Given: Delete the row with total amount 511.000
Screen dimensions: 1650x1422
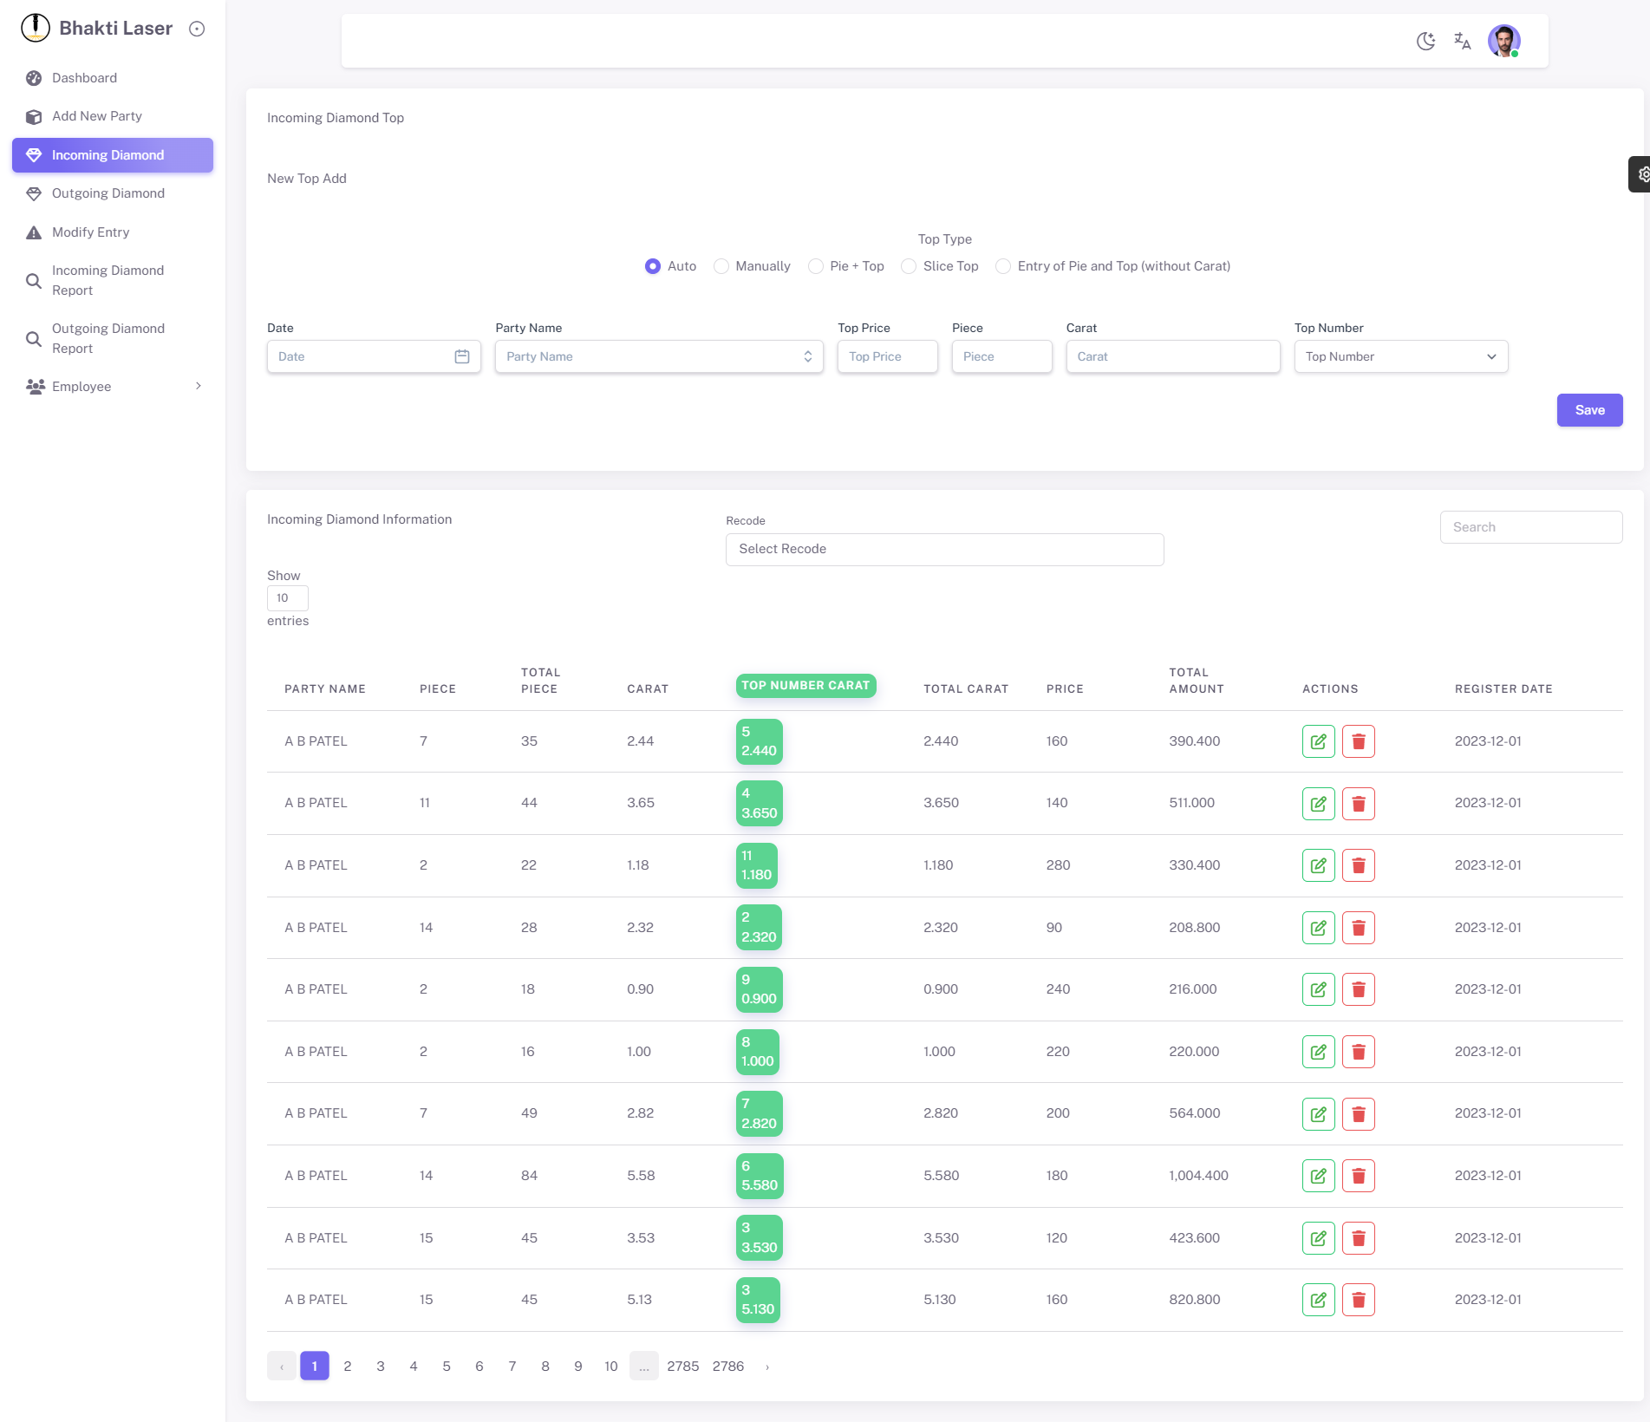Looking at the screenshot, I should click(1358, 804).
